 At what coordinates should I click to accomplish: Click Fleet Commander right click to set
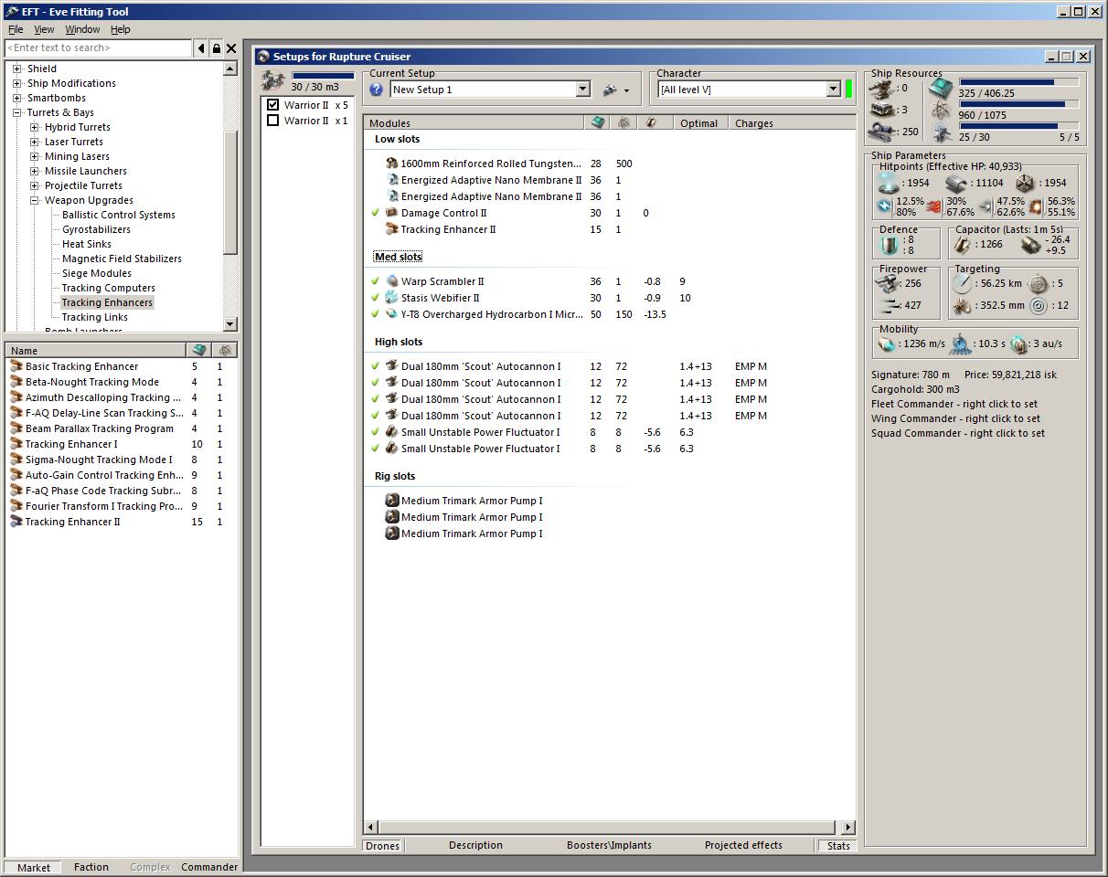tap(954, 404)
